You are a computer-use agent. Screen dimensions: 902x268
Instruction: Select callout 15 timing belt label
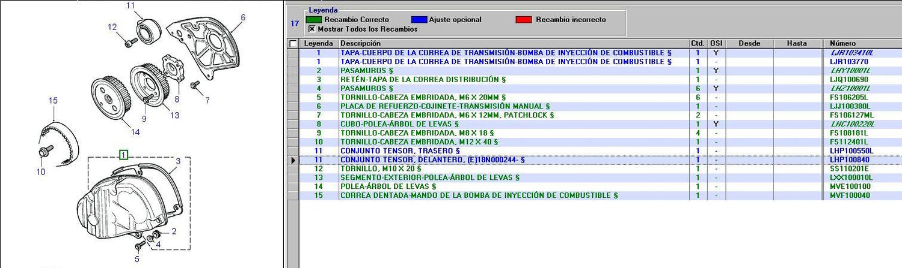(x=53, y=101)
